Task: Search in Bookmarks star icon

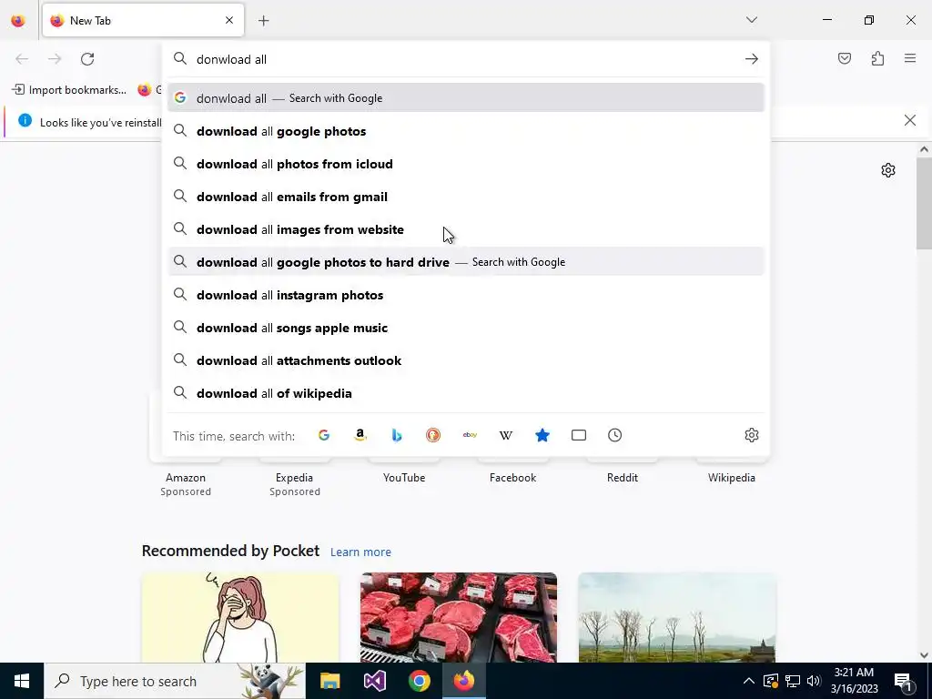Action: 542,435
